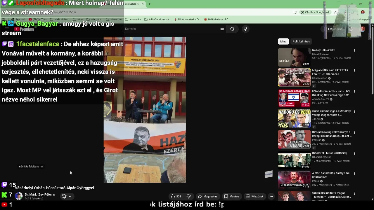The width and height of the screenshot is (374, 210).
Task: Open options menu for 'Biborszél - Miskolc' video
Action: tap(355, 153)
